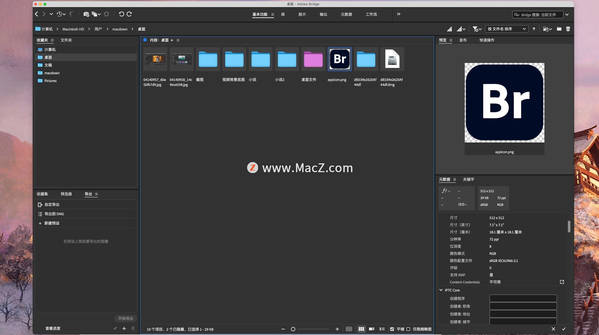599x335 pixels.
Task: Cancel metadata changes with X icon
Action: pyautogui.click(x=553, y=329)
